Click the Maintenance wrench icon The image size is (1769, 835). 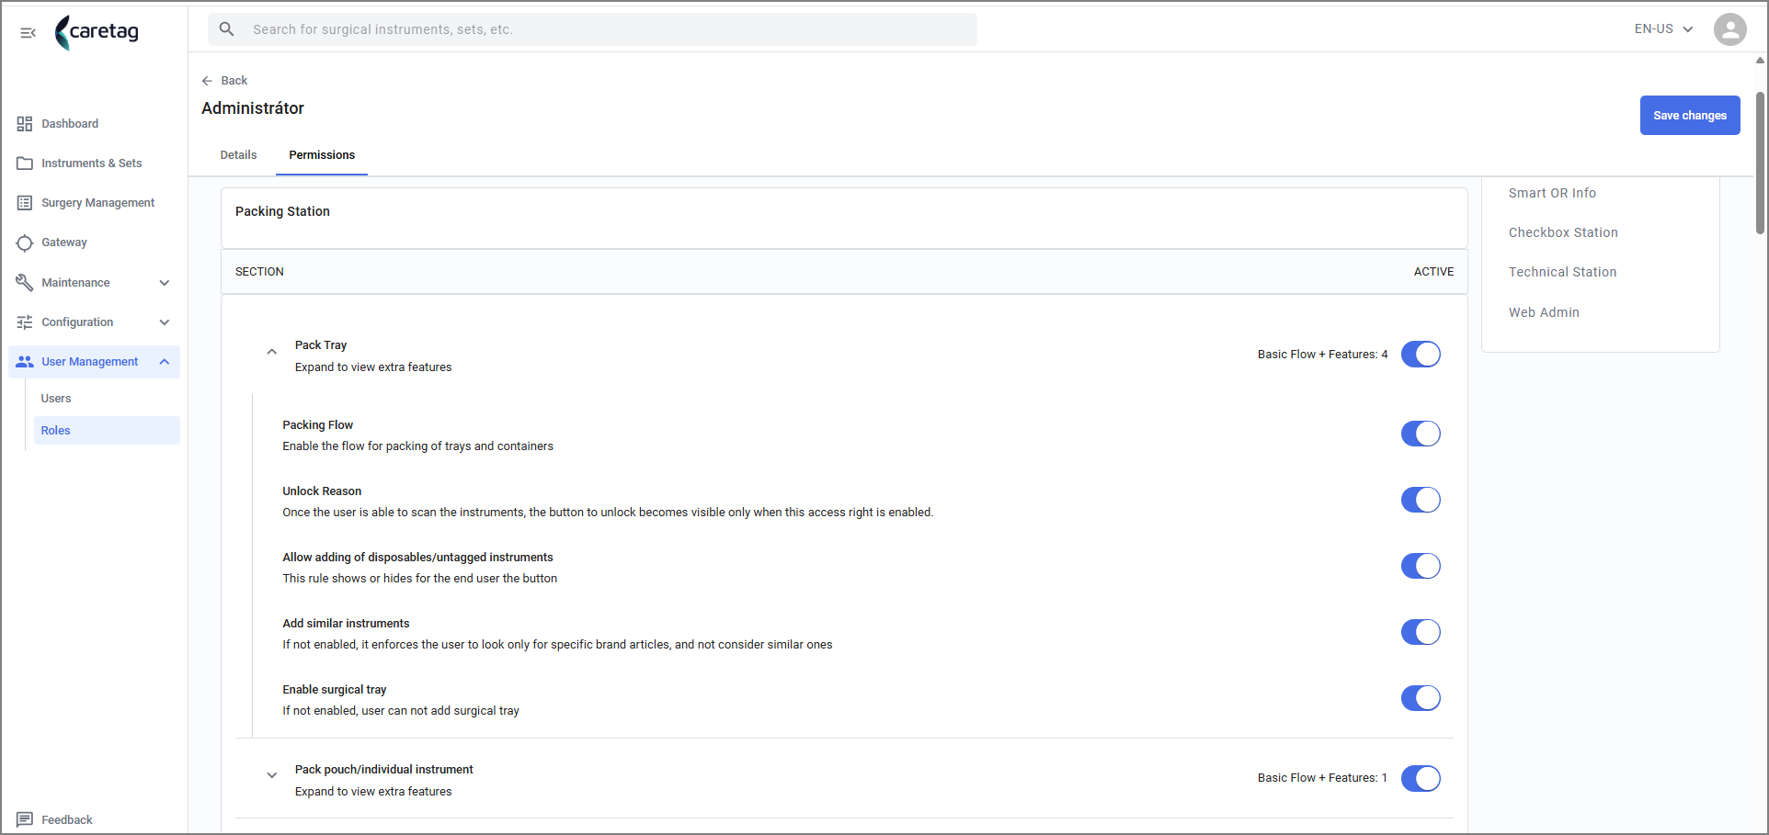pos(25,283)
